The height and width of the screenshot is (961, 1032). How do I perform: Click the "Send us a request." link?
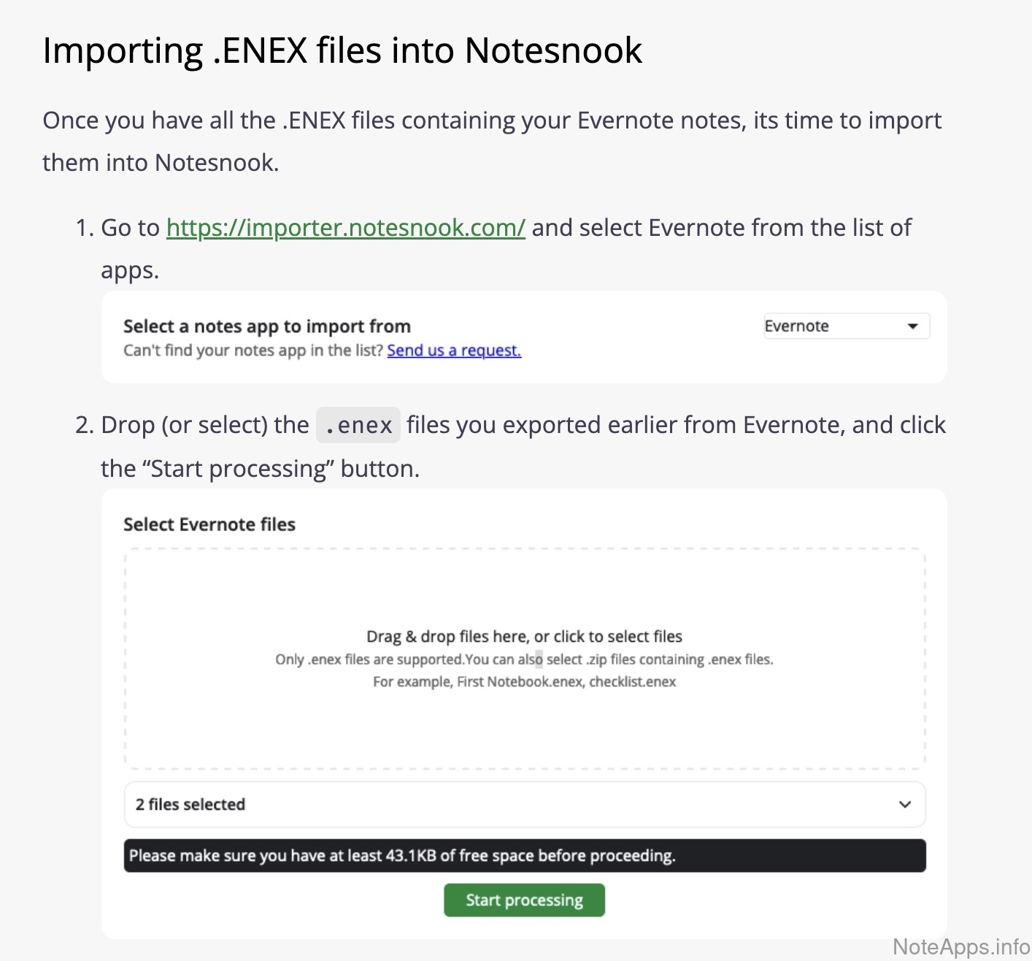pos(454,351)
